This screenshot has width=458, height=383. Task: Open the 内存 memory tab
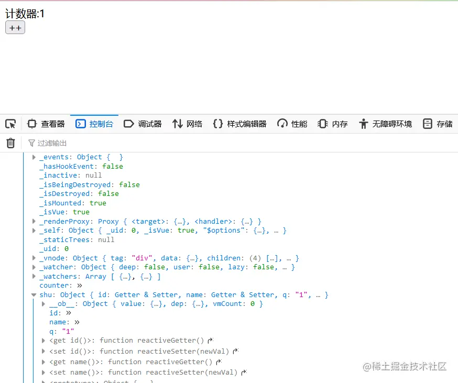(332, 124)
